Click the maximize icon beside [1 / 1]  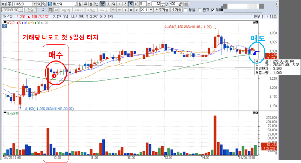tap(275, 17)
